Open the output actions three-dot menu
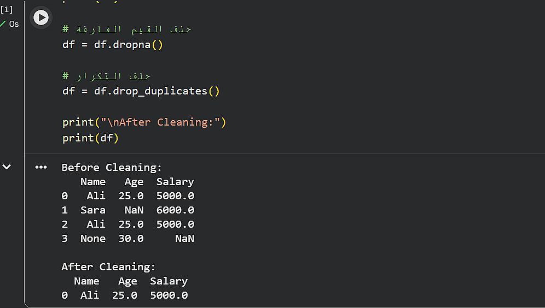Viewport: 545px width, 308px height. pyautogui.click(x=41, y=167)
